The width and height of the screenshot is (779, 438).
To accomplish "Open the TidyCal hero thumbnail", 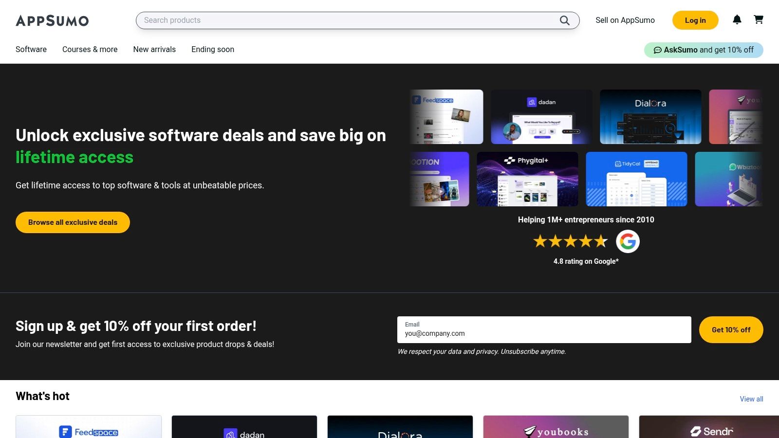I will point(636,179).
